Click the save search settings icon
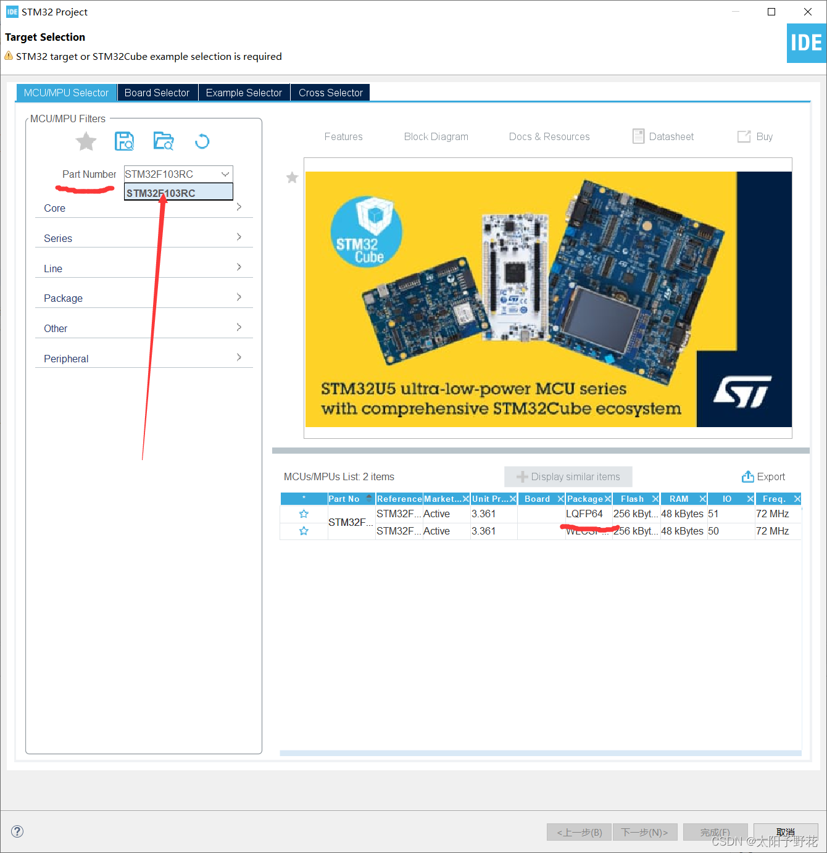Screen dimensions: 827x853 [x=124, y=141]
